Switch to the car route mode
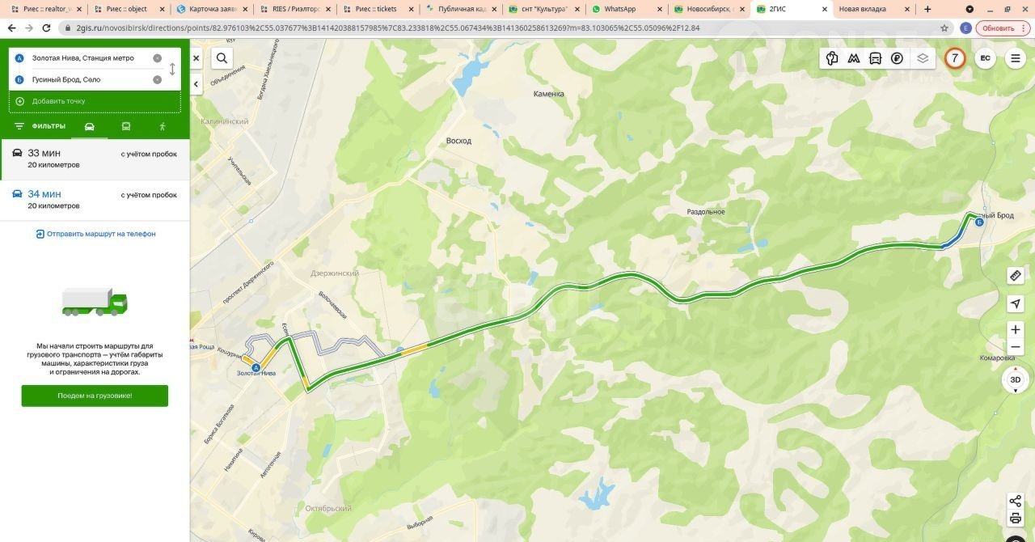Image resolution: width=1035 pixels, height=542 pixels. coord(89,126)
